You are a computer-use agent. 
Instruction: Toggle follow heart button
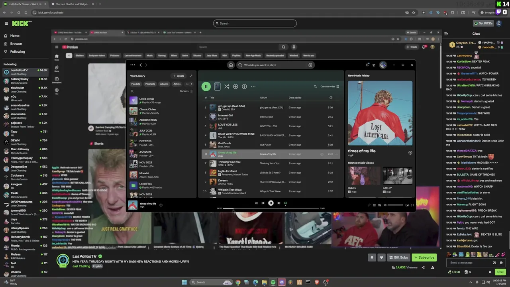tap(381, 258)
